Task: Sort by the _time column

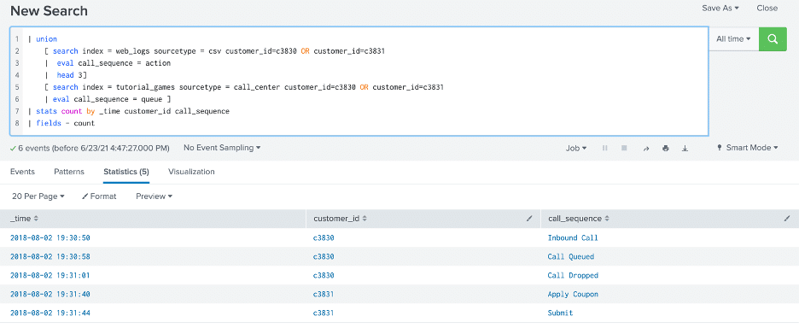Action: [x=24, y=219]
